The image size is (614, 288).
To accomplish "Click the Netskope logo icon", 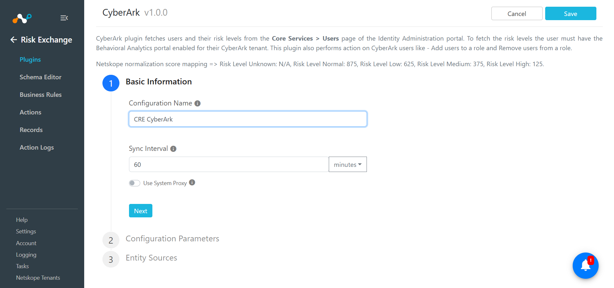I will (x=22, y=18).
